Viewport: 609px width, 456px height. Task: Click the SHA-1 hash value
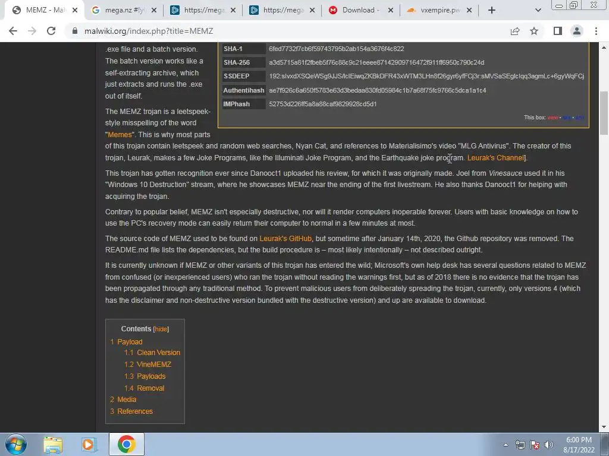(337, 49)
